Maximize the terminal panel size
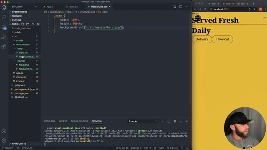 pyautogui.click(x=181, y=121)
